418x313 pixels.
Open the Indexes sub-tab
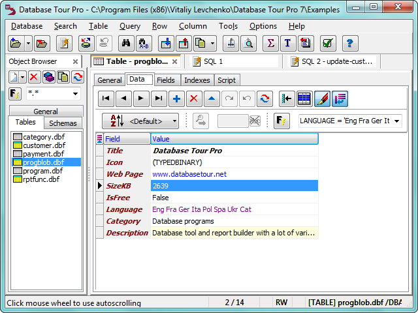[x=197, y=80]
